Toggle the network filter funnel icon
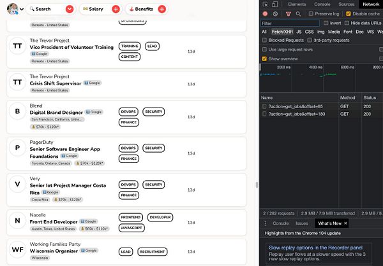The width and height of the screenshot is (383, 266). (x=289, y=14)
